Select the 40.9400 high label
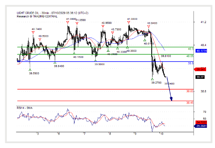Viewport: 215px width, 148px height. pos(152,23)
